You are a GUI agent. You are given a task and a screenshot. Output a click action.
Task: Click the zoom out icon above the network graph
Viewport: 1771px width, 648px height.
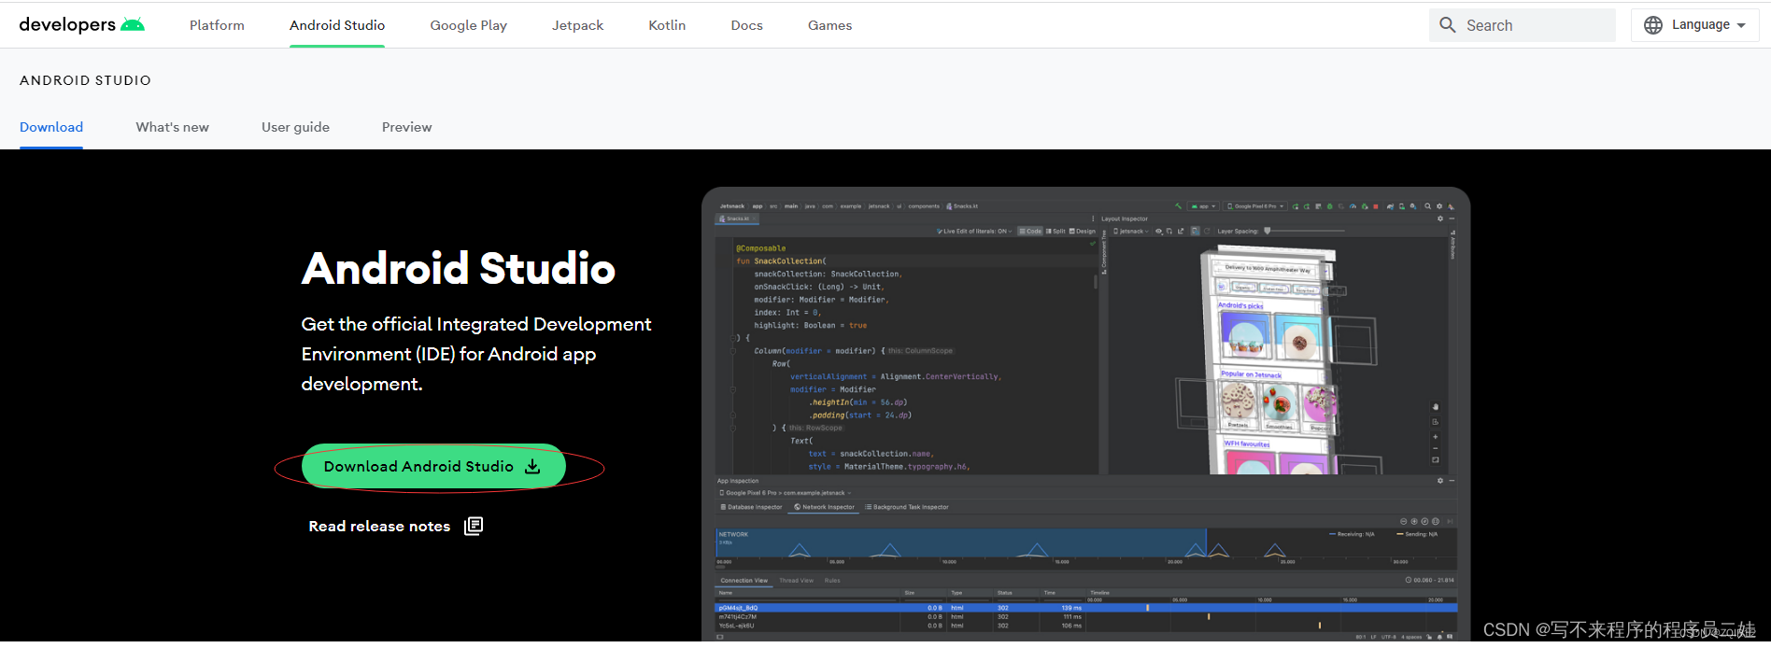pyautogui.click(x=1404, y=521)
